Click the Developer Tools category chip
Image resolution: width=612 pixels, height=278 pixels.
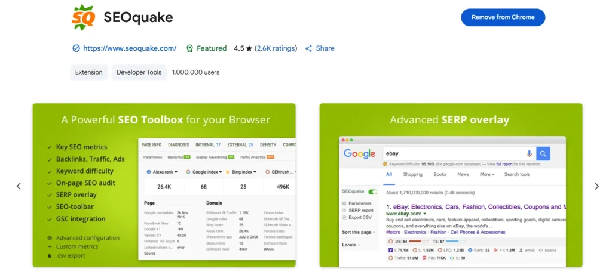pyautogui.click(x=139, y=72)
